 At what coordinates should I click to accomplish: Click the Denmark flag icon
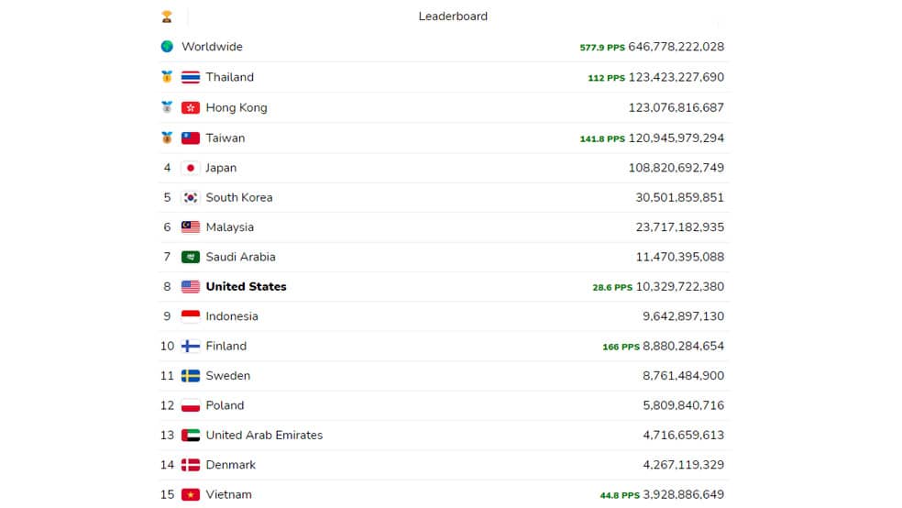[x=191, y=465]
